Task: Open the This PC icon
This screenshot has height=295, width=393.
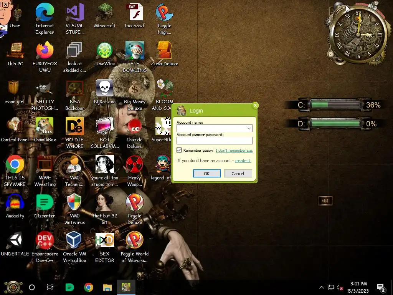Action: click(x=15, y=54)
